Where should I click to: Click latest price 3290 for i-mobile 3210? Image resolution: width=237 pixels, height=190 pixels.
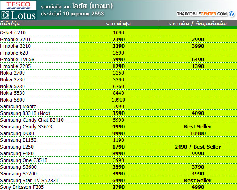[118, 46]
